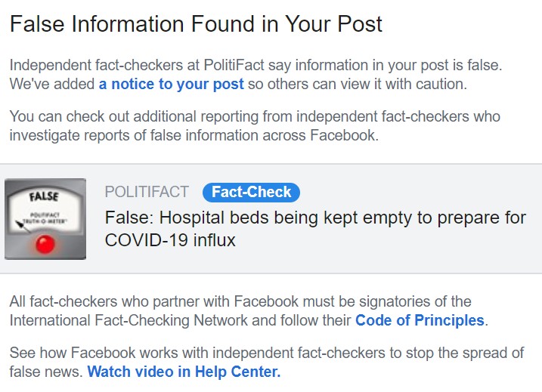Click the POLITIFACT source label
The image size is (542, 392).
click(147, 192)
